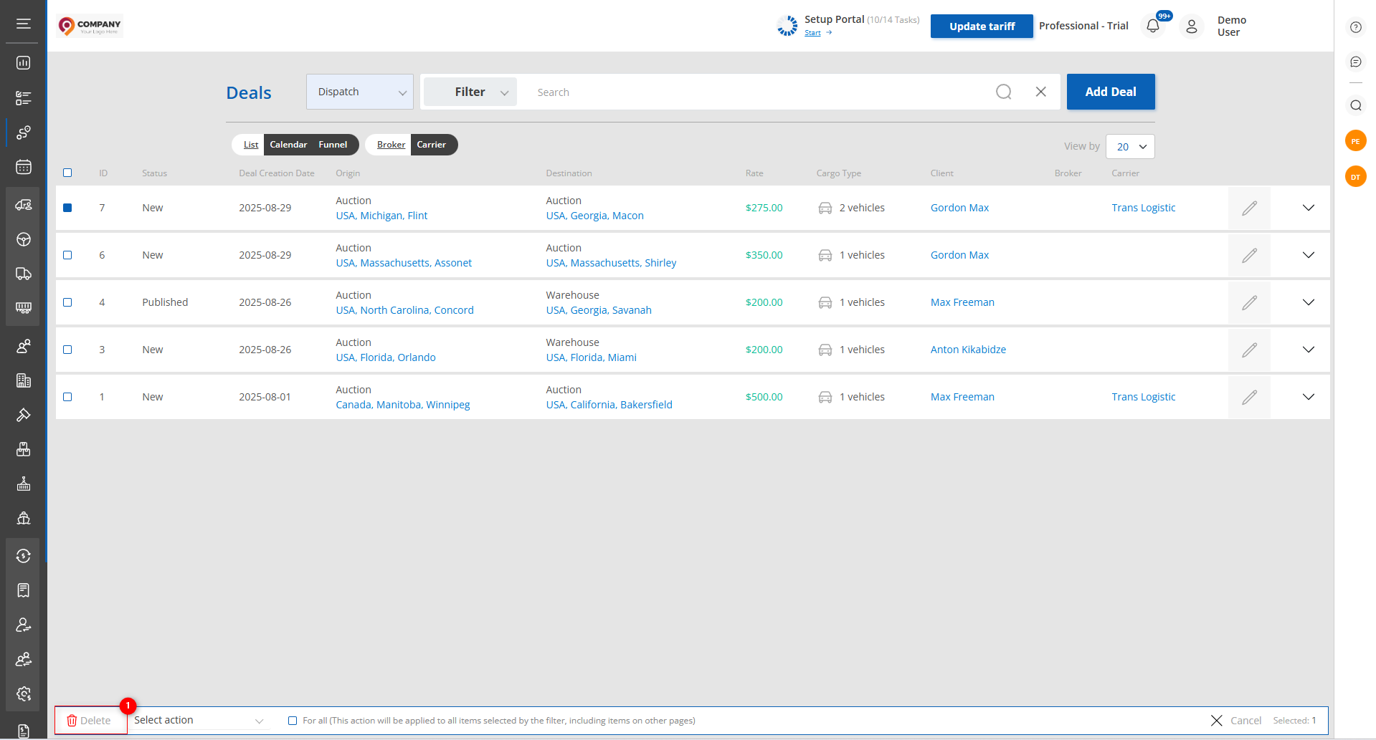
Task: Open the chat bubble icon in right panel
Action: point(1355,62)
